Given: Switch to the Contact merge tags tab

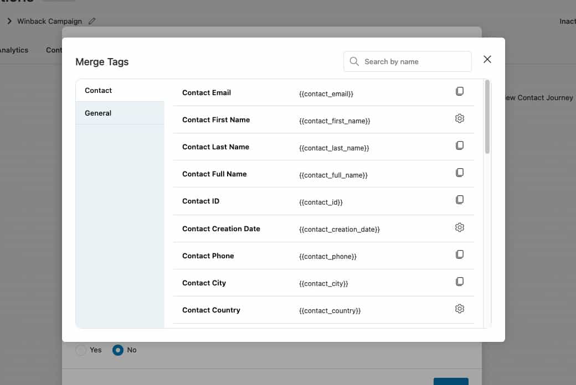Looking at the screenshot, I should [x=120, y=91].
